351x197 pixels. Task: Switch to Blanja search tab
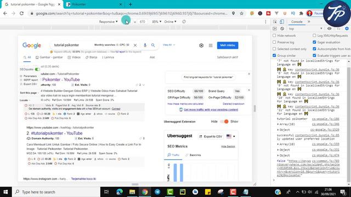click(92, 57)
